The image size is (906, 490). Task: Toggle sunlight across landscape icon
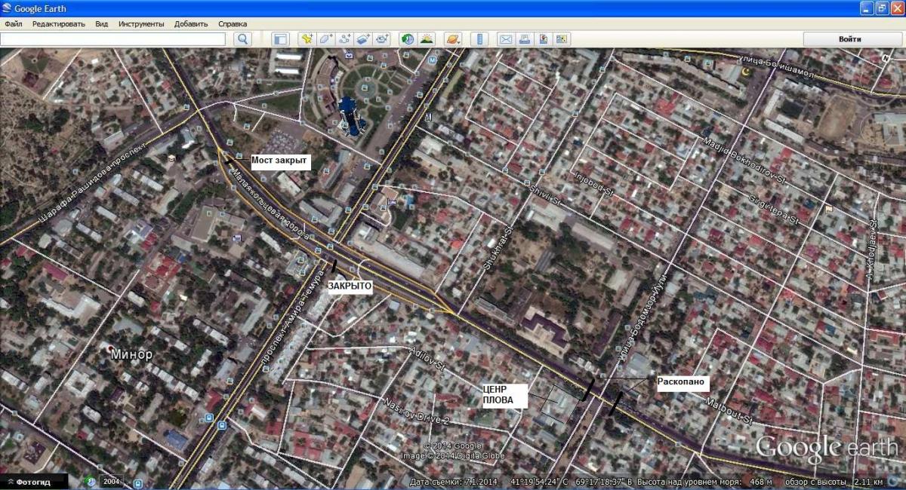click(x=427, y=39)
